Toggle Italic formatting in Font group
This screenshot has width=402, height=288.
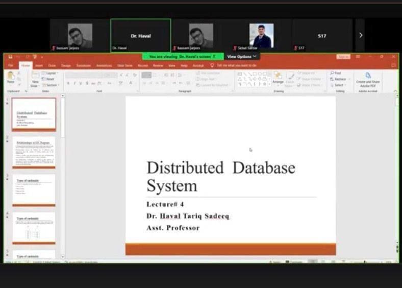[x=74, y=83]
